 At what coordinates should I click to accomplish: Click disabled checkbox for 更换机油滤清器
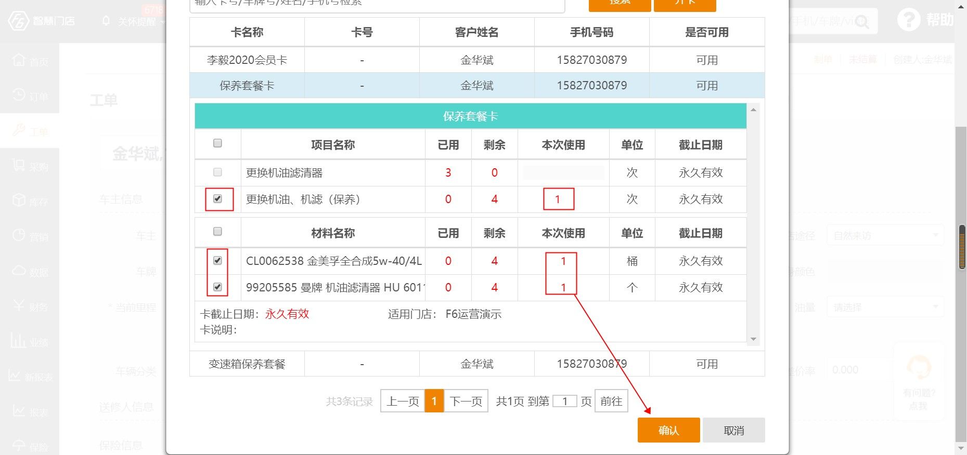click(218, 172)
